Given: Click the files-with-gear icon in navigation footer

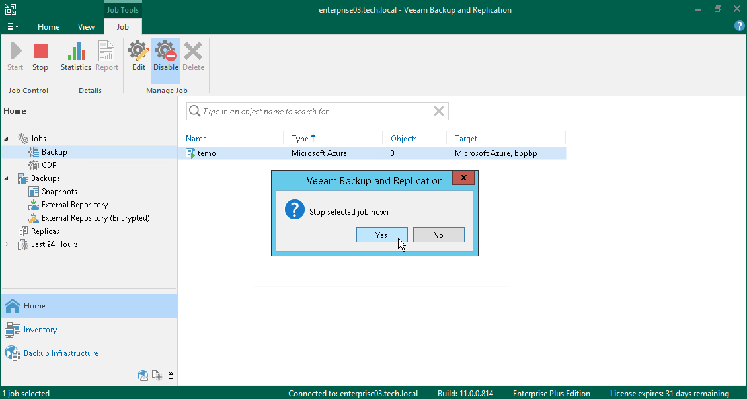Looking at the screenshot, I should click(157, 375).
